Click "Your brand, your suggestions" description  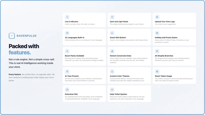166,24
